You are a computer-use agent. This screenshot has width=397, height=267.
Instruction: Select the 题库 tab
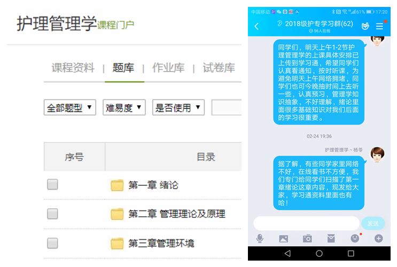(123, 68)
